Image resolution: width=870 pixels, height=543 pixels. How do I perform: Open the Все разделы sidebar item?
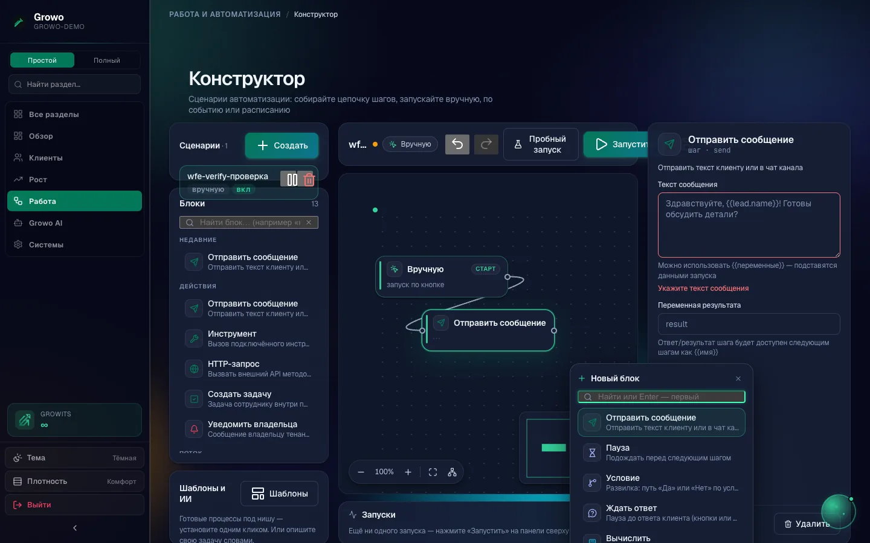pos(75,115)
